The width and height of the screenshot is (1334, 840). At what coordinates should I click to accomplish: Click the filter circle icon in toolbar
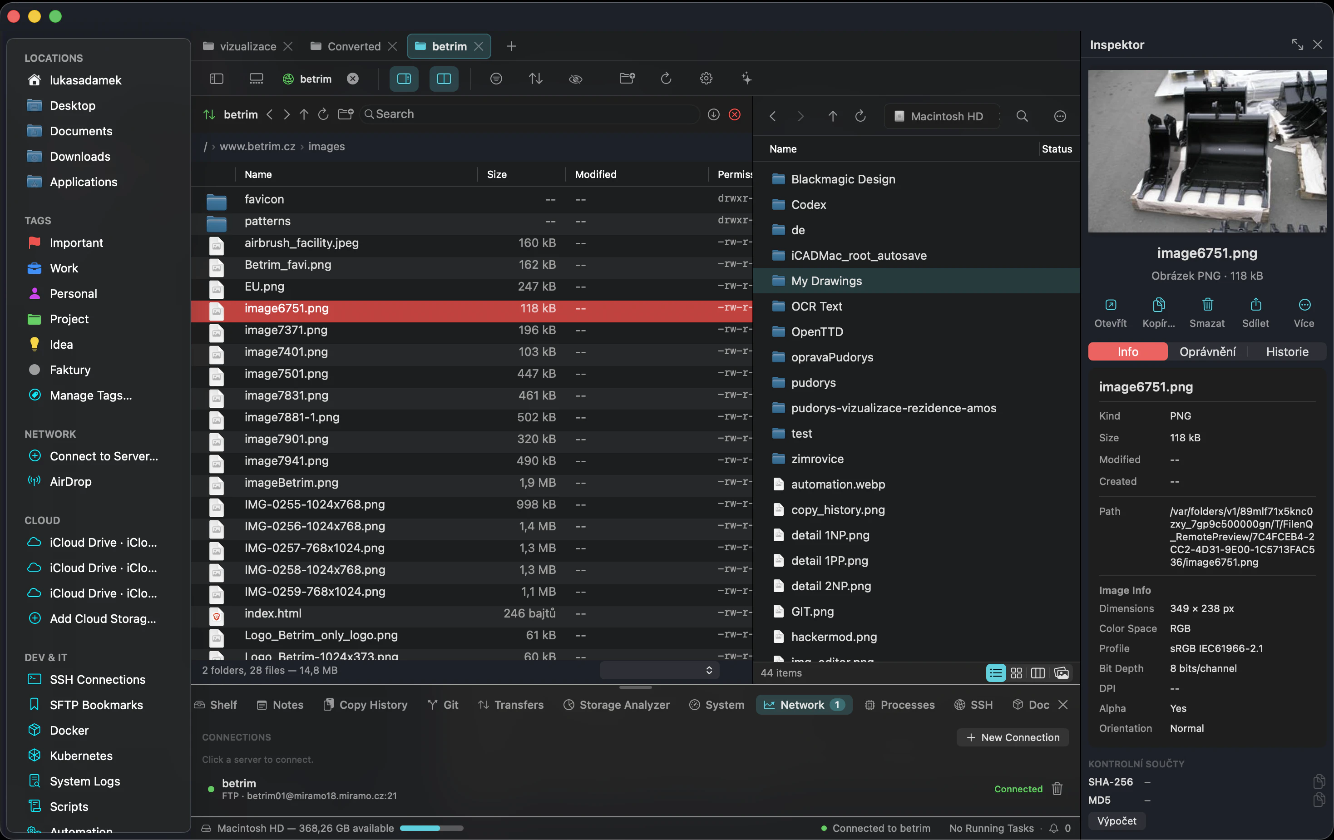[496, 79]
